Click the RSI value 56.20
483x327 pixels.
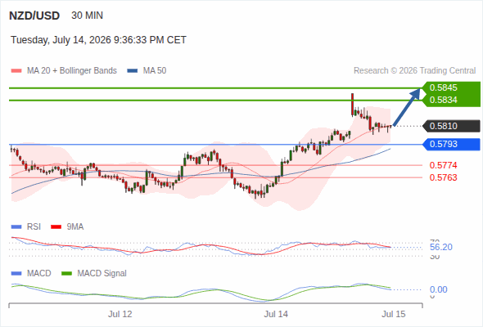point(441,247)
